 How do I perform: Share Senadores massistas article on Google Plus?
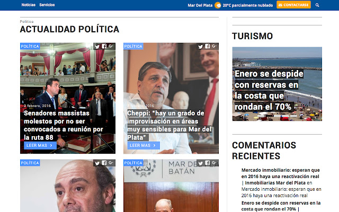tap(111, 46)
